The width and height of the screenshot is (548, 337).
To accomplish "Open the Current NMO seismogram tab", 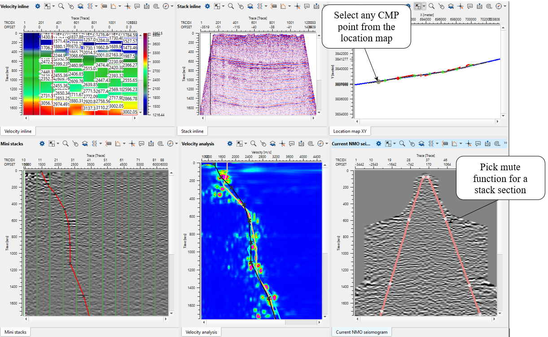I will click(x=361, y=332).
